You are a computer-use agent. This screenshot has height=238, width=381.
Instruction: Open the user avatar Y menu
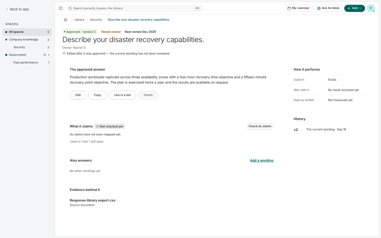point(371,8)
